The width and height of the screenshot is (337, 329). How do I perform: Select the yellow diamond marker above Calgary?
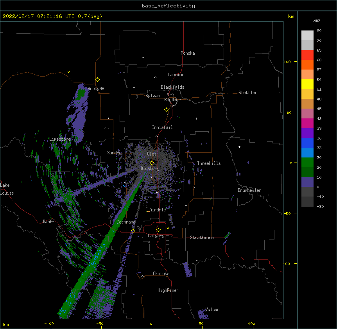(158, 230)
